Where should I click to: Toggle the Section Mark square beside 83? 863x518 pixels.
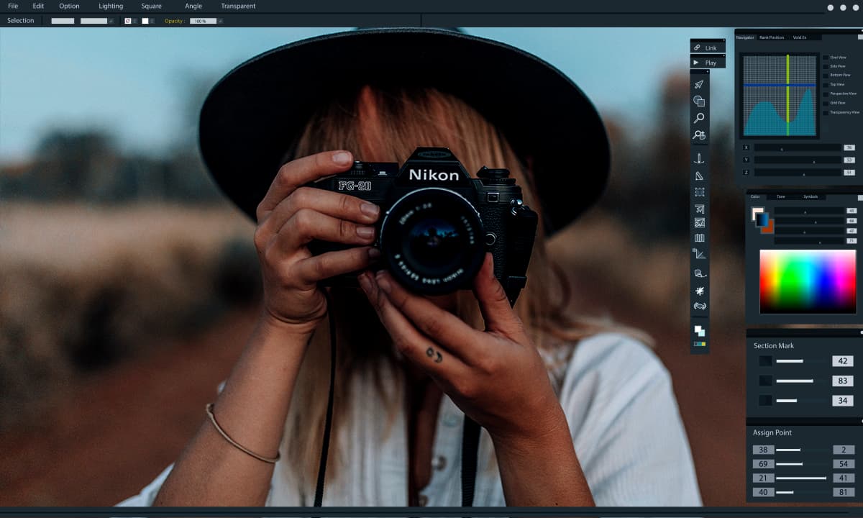(x=766, y=381)
